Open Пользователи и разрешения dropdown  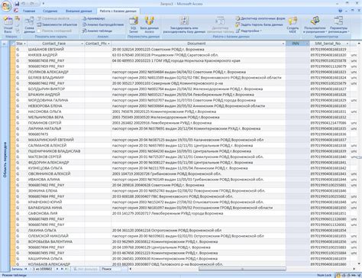coord(315,25)
